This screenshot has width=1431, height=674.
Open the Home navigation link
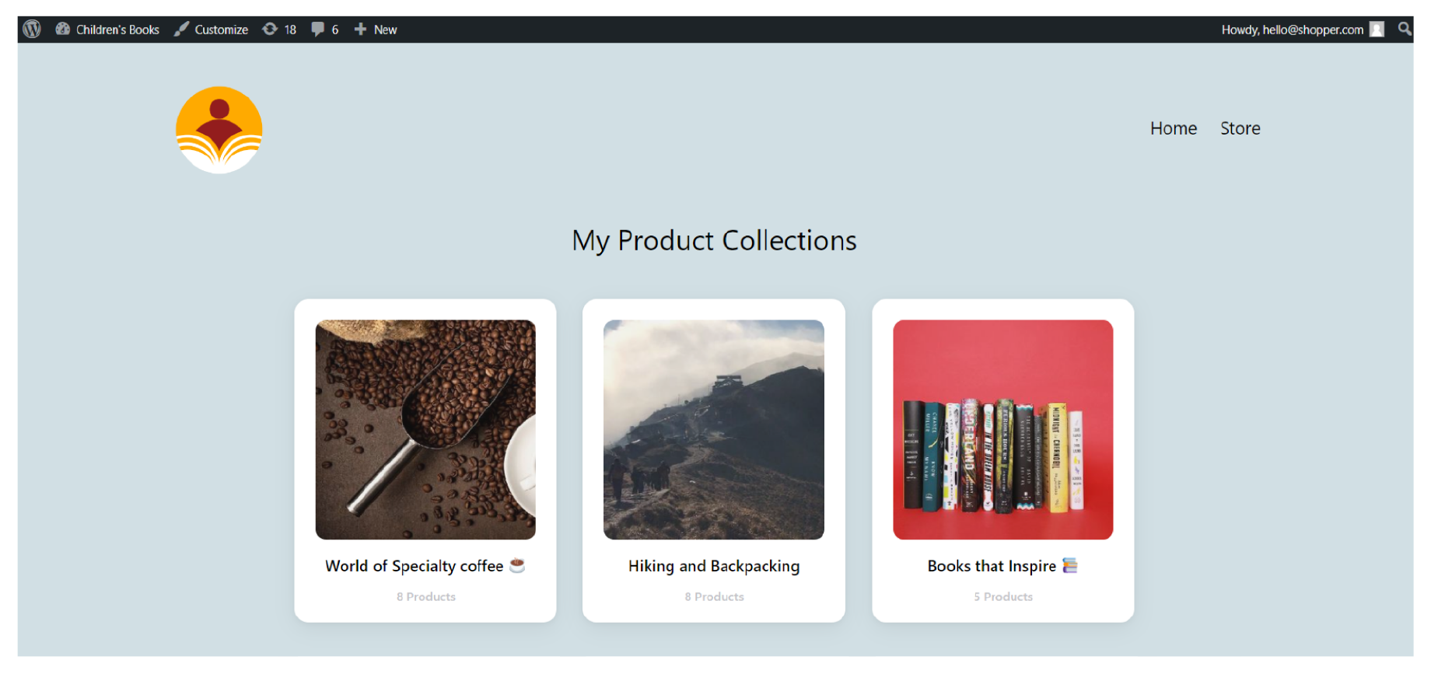pos(1174,128)
